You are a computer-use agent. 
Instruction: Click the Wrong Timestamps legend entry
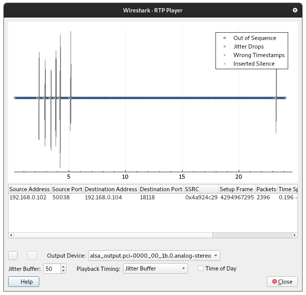pos(254,55)
